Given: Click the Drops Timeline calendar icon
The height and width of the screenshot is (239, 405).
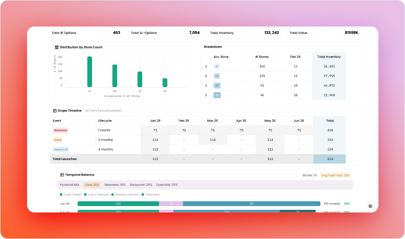Looking at the screenshot, I should click(55, 110).
